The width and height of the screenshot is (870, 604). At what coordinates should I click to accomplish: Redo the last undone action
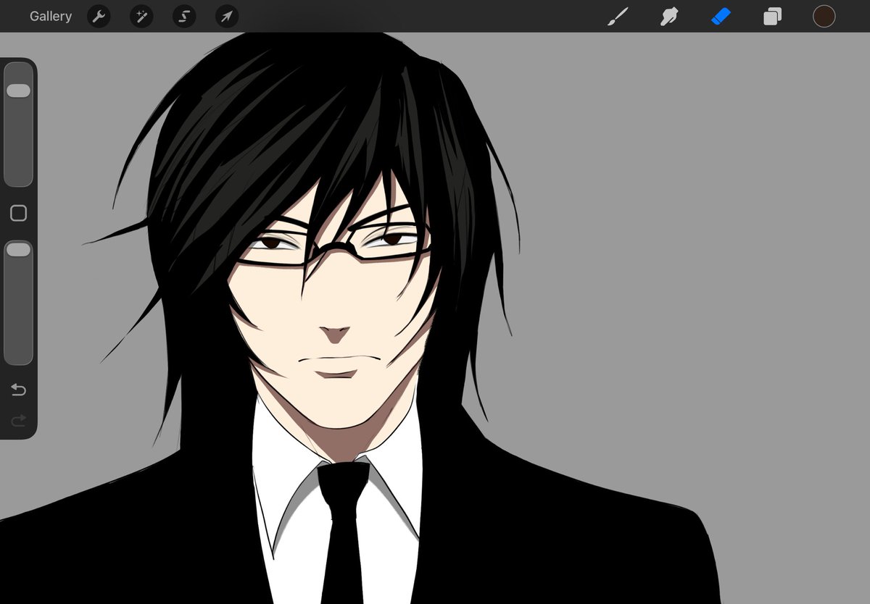pyautogui.click(x=18, y=419)
